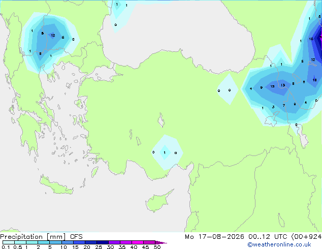322x249 pixels.
Task: Click the value '16' on the eastern rain band
Action: (311, 39)
